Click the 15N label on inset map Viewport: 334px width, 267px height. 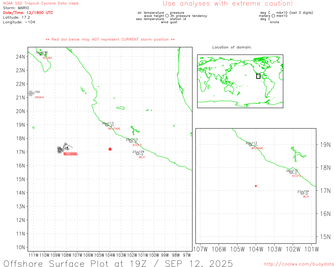(x=325, y=237)
